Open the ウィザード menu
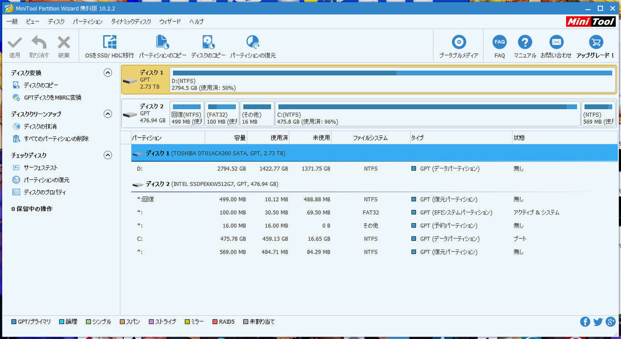Screen dimensions: 621x339 pos(170,22)
